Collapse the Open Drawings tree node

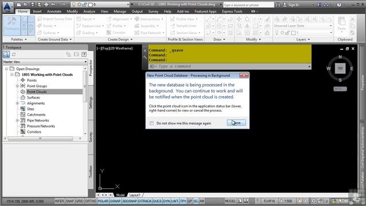[x=6, y=69]
